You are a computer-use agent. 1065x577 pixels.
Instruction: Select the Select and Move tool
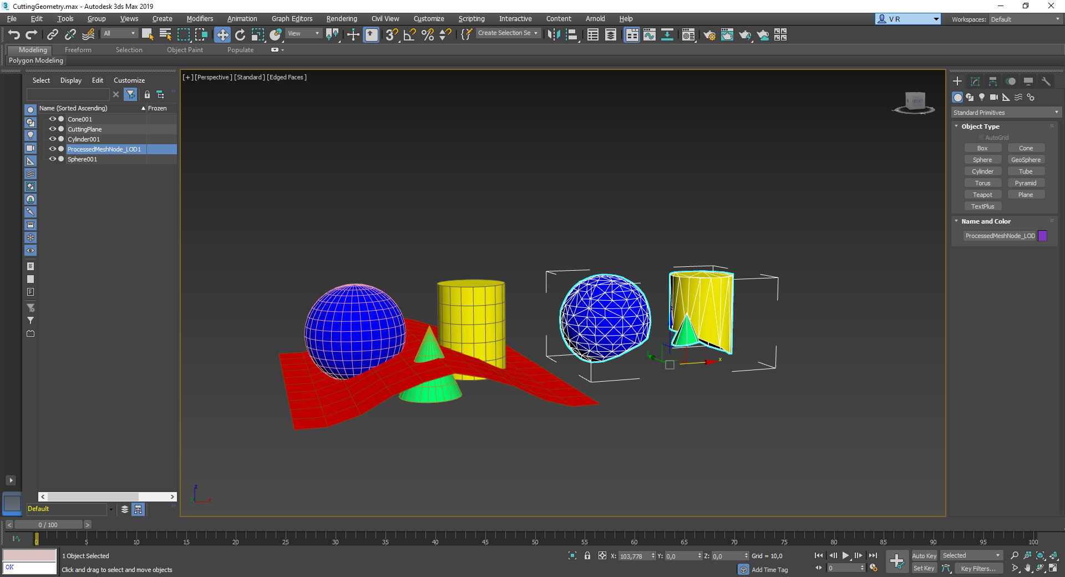(223, 34)
